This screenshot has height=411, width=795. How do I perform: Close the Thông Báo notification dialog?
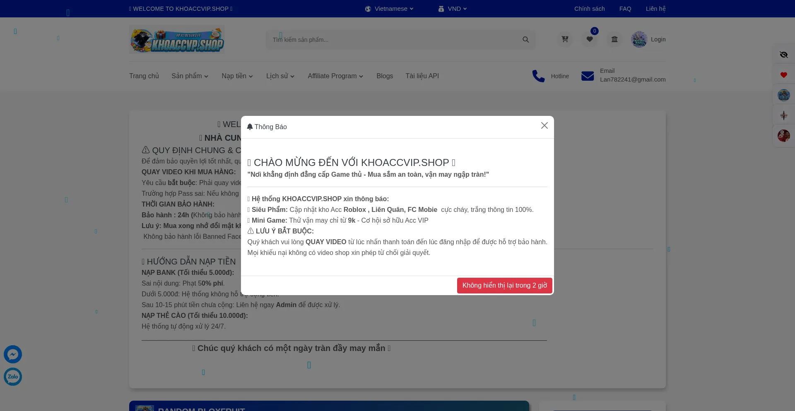544,125
